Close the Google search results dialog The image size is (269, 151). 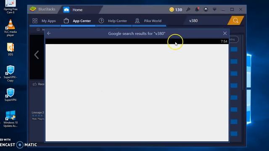[x=225, y=33]
